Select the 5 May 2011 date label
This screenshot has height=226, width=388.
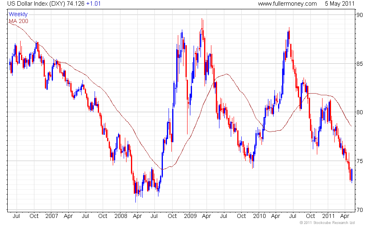click(x=339, y=4)
